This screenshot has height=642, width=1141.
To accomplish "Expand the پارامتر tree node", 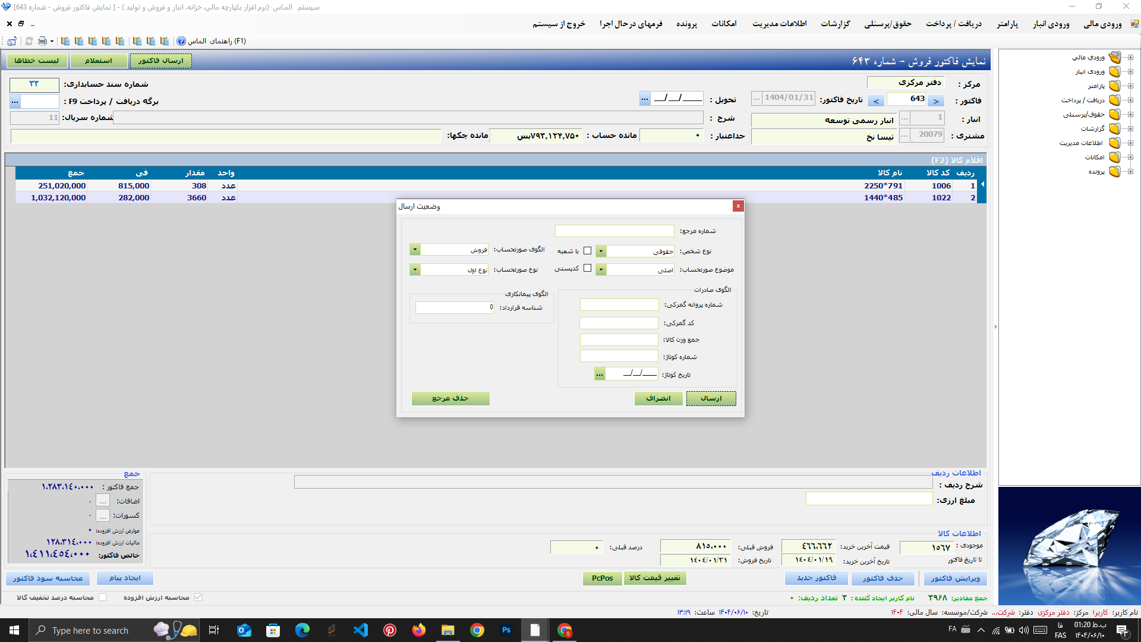I will click(x=1130, y=86).
